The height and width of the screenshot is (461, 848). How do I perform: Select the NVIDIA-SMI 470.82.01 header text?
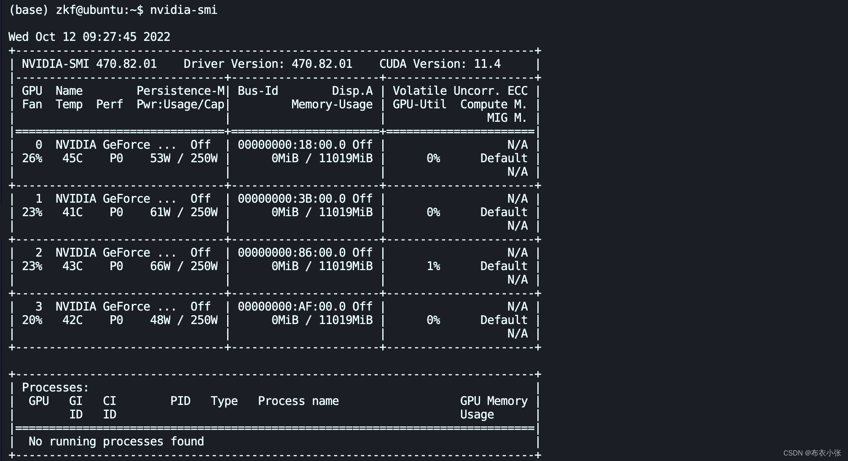(89, 64)
